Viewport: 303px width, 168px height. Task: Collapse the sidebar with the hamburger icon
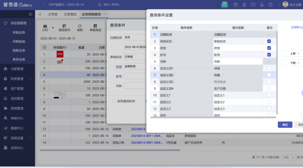[31, 14]
